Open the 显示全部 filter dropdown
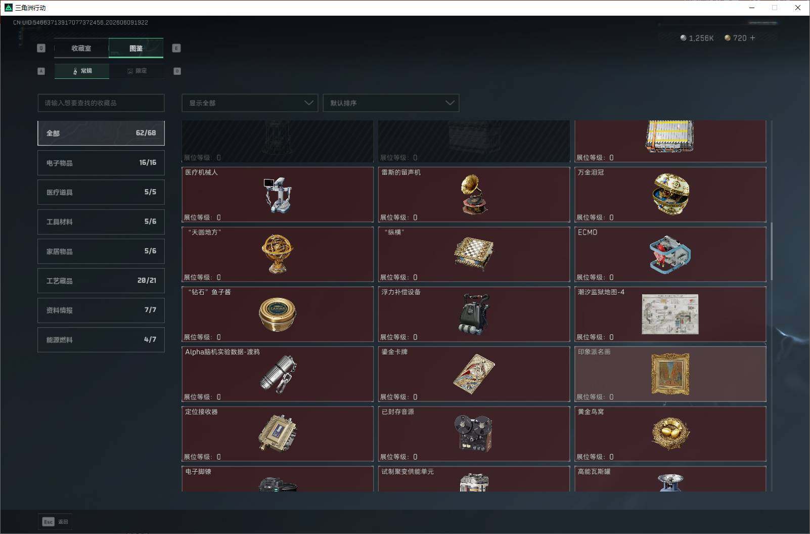810x534 pixels. pos(250,103)
